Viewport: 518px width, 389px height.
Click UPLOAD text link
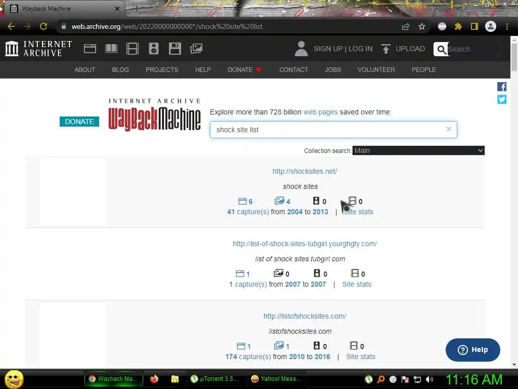pos(410,49)
